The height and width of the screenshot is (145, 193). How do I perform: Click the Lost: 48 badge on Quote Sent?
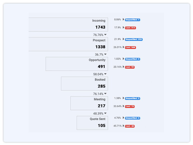coord(130,126)
